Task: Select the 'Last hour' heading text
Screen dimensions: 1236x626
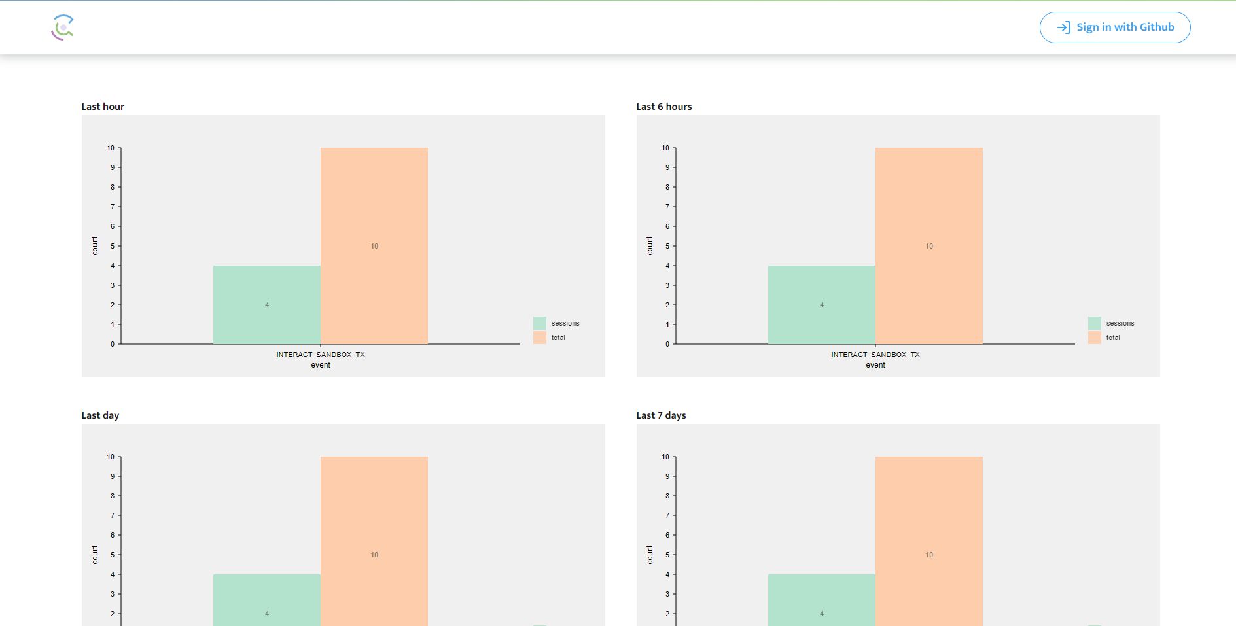Action: (103, 107)
